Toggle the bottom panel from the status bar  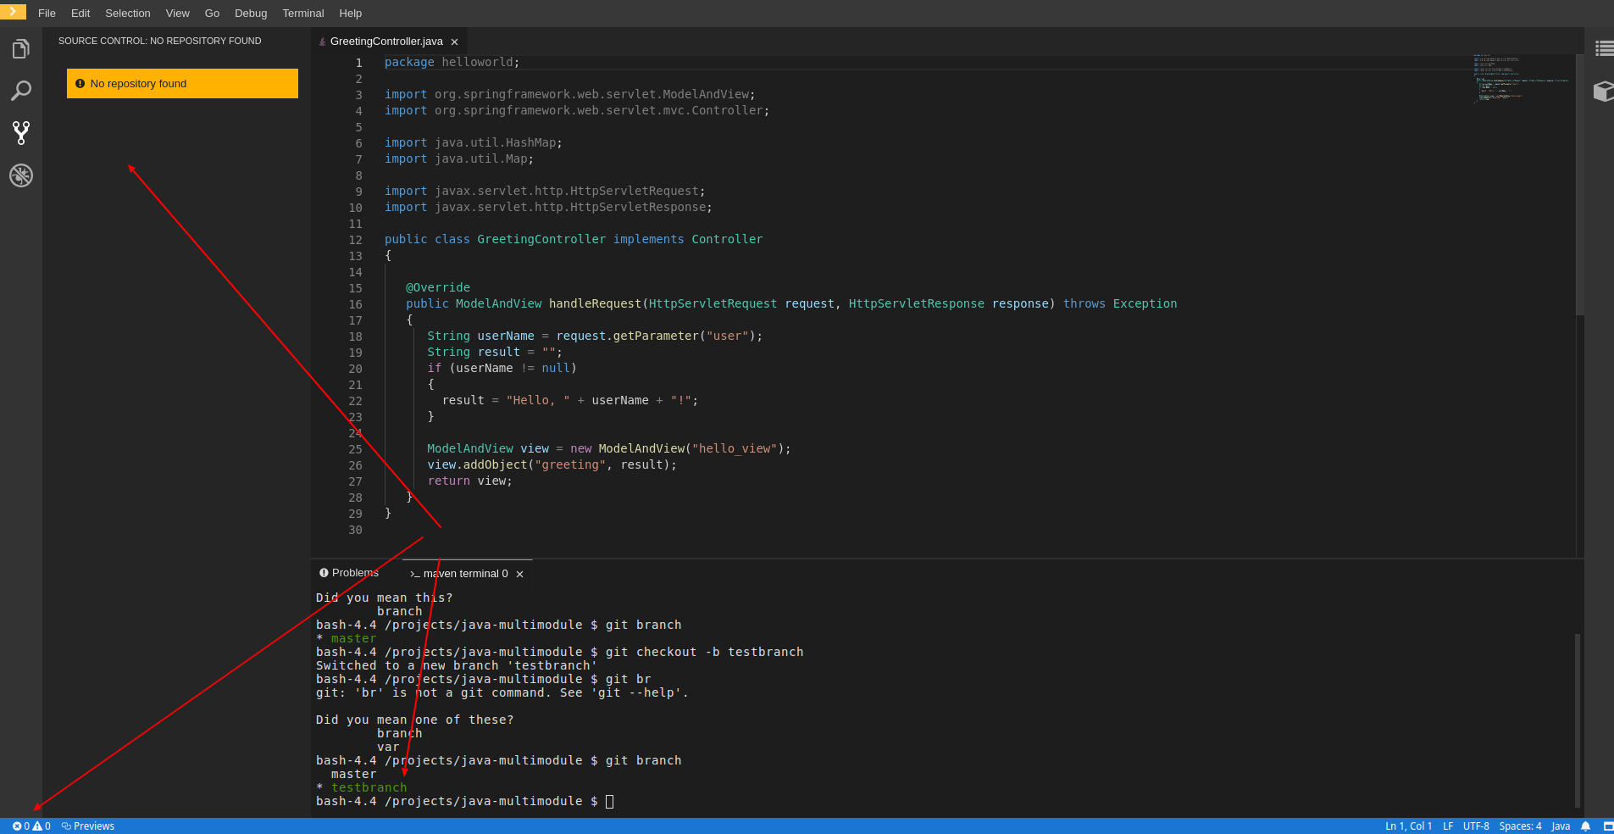[x=1604, y=826]
